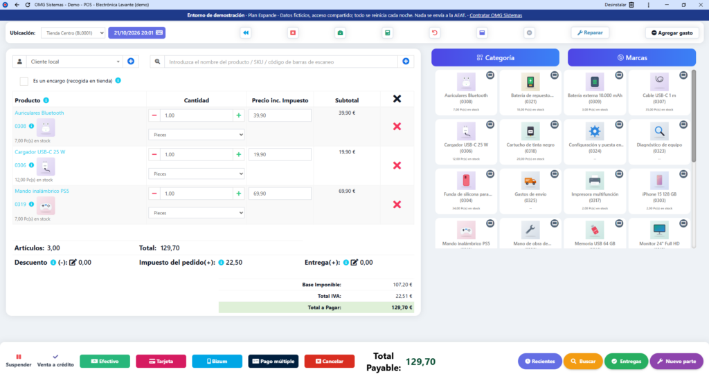Select Diagnóstico de equipo card
Screen dimensions: 709x383
pos(659,141)
